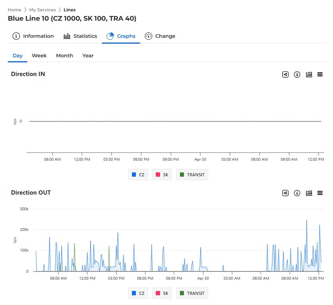Go to Home breadcrumb link

click(x=14, y=10)
